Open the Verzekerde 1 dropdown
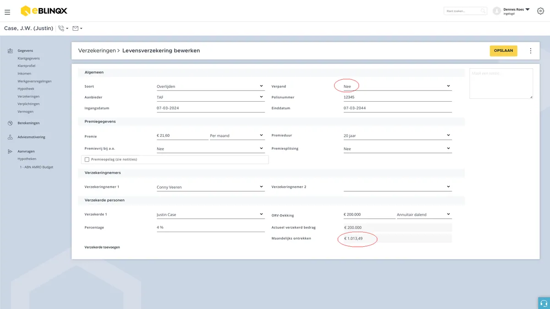Image resolution: width=550 pixels, height=309 pixels. (210, 215)
